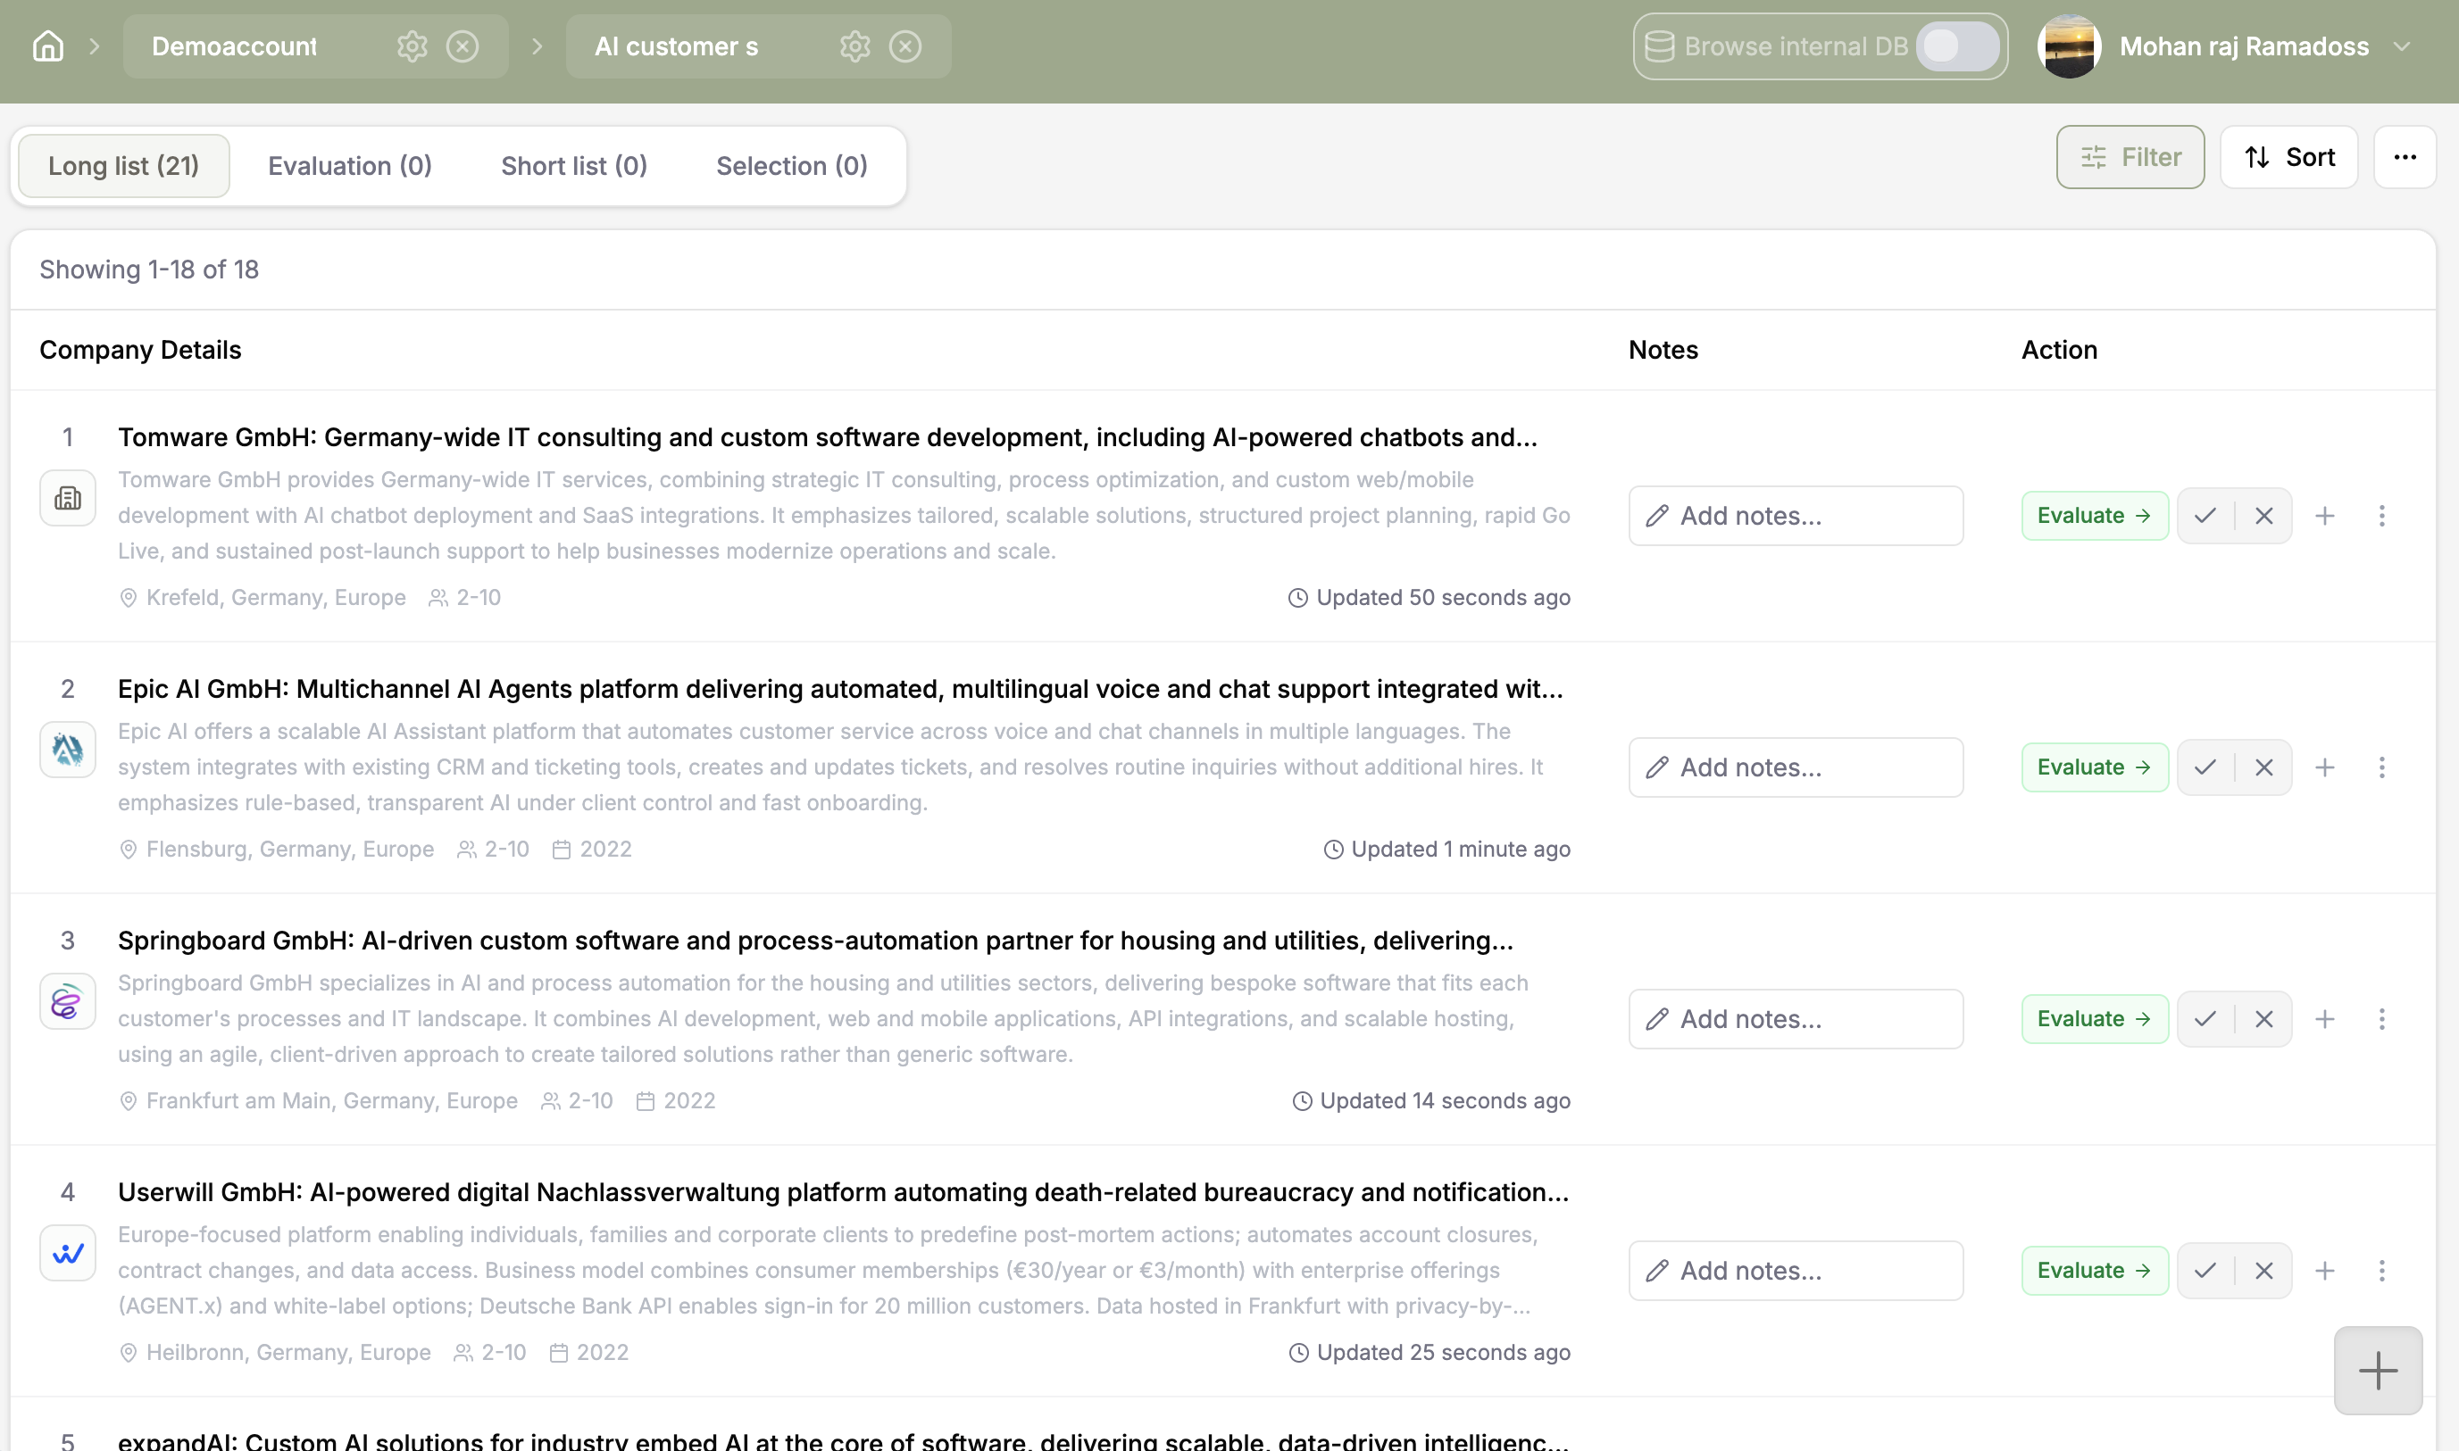
Task: Approve Springboard GmbH with the checkmark
Action: [2205, 1019]
